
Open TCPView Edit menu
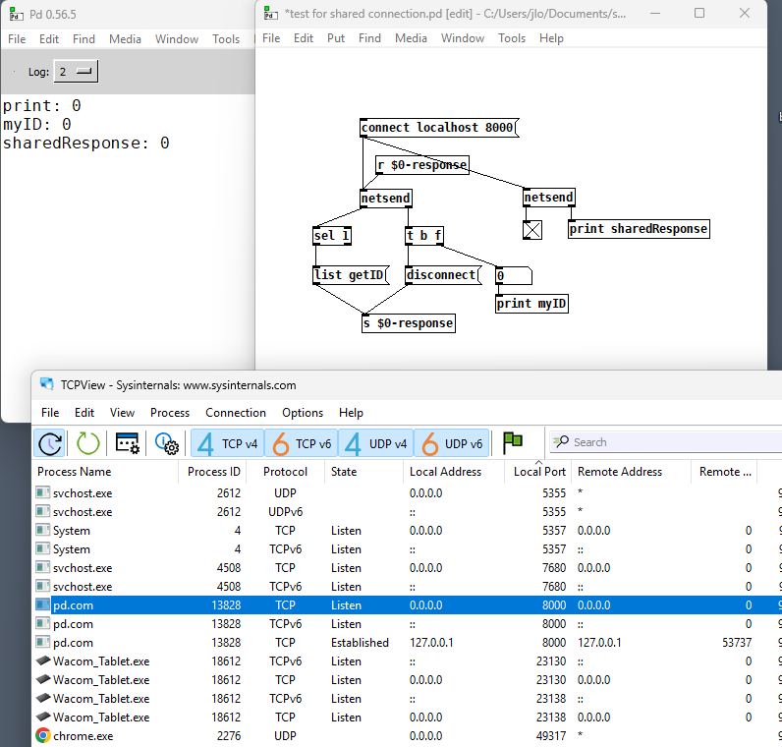[x=84, y=413]
